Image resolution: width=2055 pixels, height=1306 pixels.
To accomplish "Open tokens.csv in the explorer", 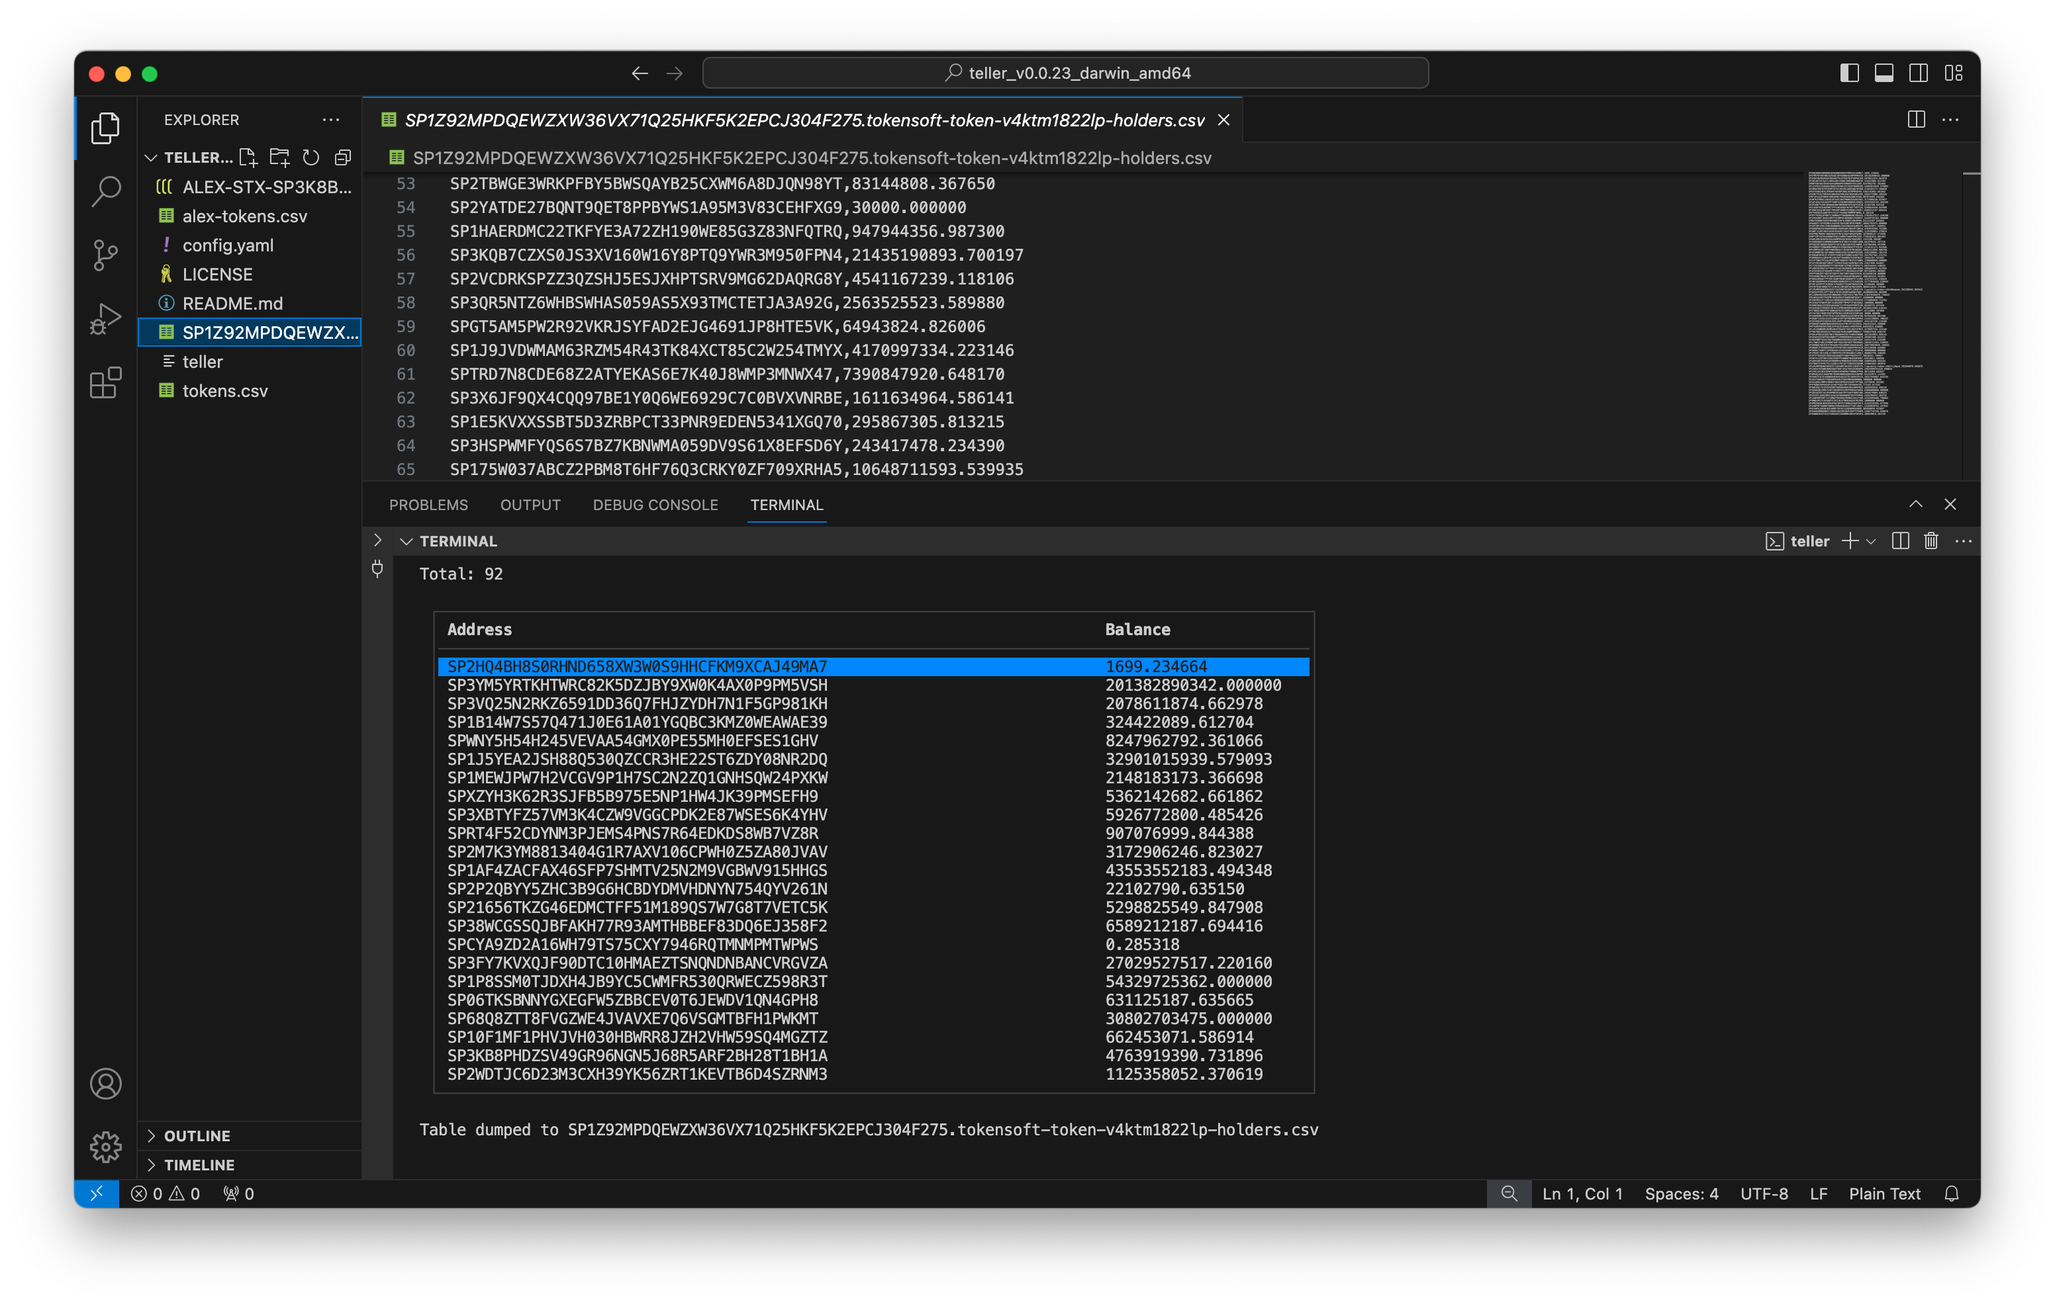I will pyautogui.click(x=225, y=391).
